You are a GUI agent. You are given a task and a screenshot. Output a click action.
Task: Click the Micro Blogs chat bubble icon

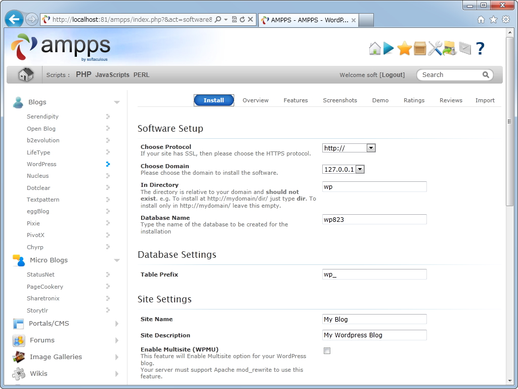click(19, 260)
